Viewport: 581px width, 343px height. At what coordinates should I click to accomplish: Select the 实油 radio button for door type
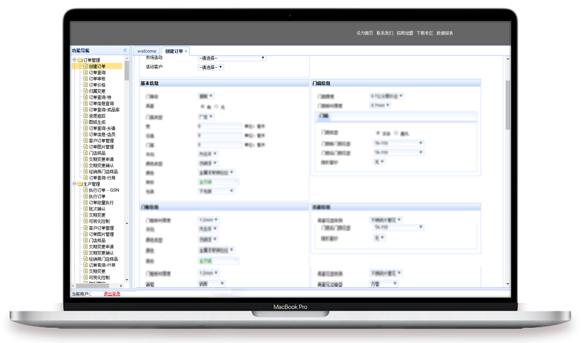coord(378,132)
